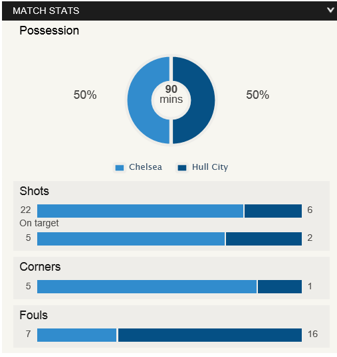This screenshot has height=357, width=337.
Task: Click Hull City's corners bar segment
Action: coord(280,287)
